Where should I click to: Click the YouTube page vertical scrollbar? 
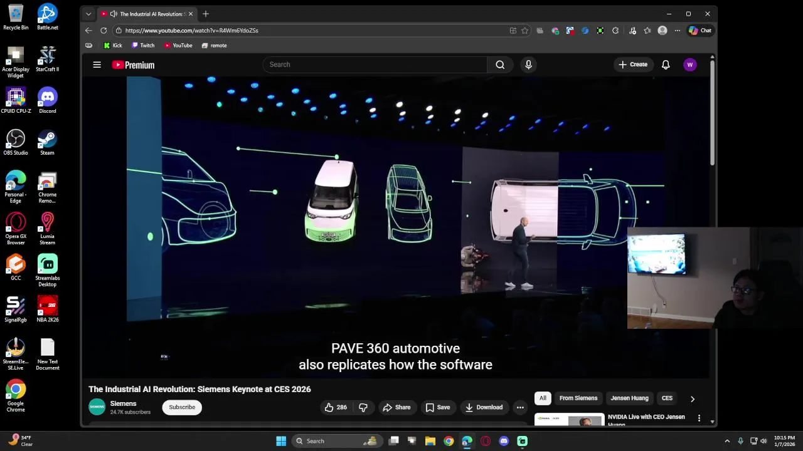point(712,113)
